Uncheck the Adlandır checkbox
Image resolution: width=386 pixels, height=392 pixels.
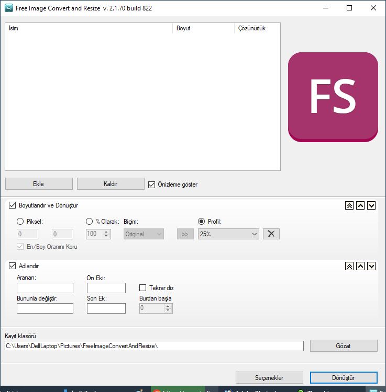[x=12, y=266]
